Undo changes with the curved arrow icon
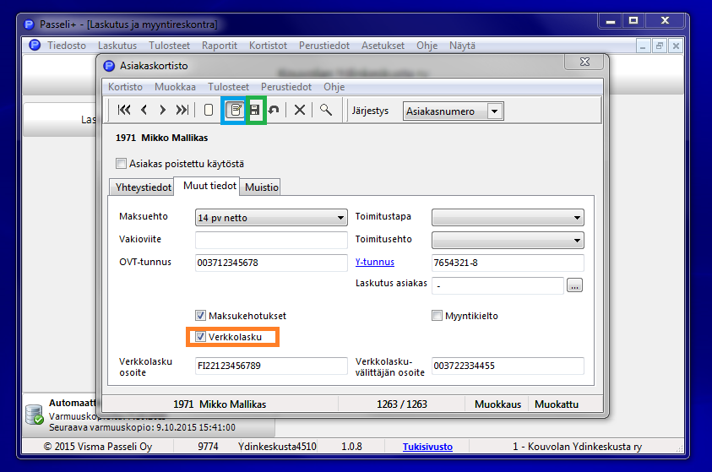 click(x=274, y=110)
